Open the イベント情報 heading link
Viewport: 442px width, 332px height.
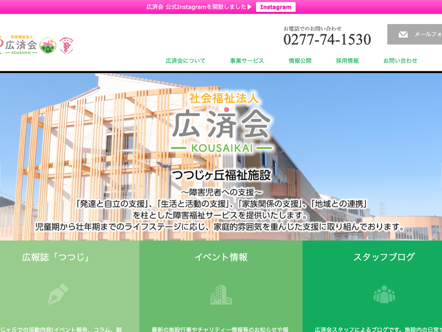pyautogui.click(x=221, y=257)
